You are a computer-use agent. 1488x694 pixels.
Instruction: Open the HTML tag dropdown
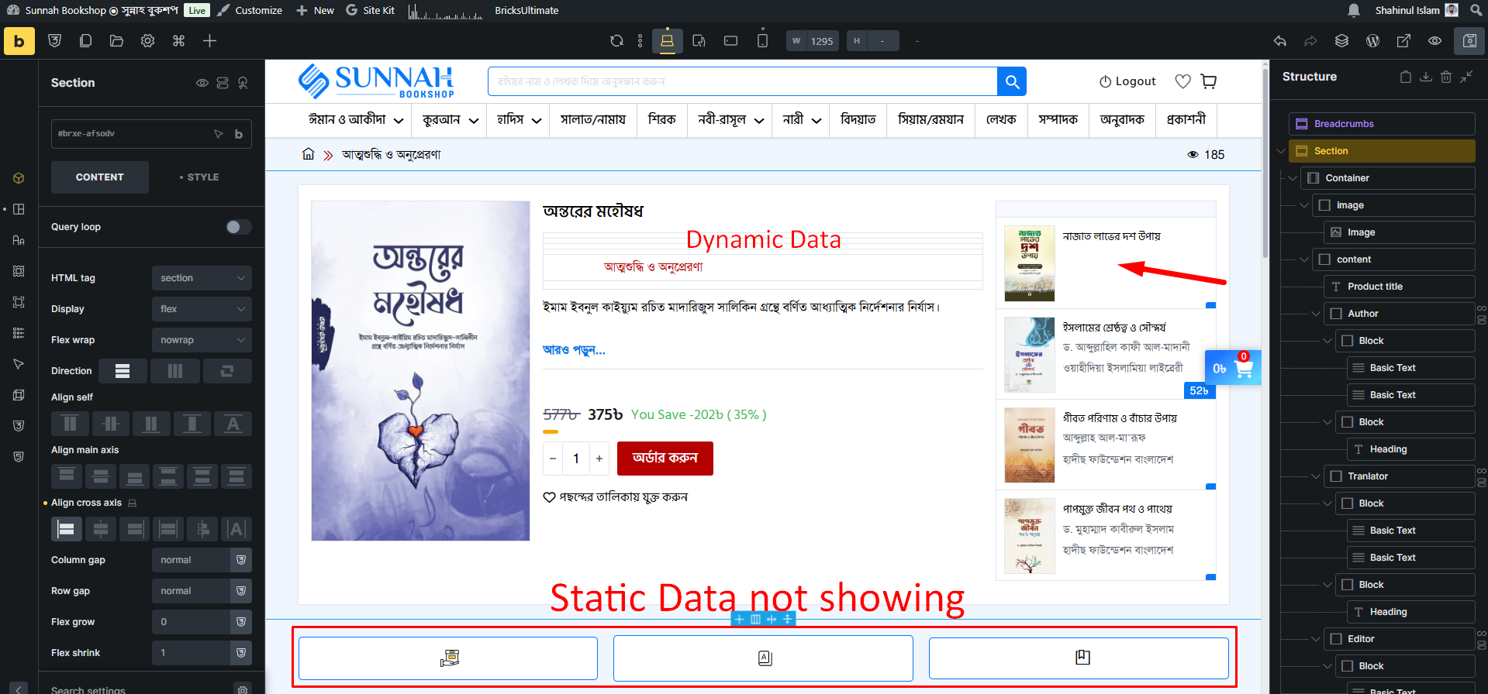[202, 278]
